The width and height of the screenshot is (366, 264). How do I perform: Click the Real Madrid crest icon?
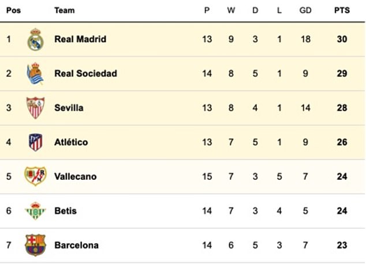click(35, 39)
